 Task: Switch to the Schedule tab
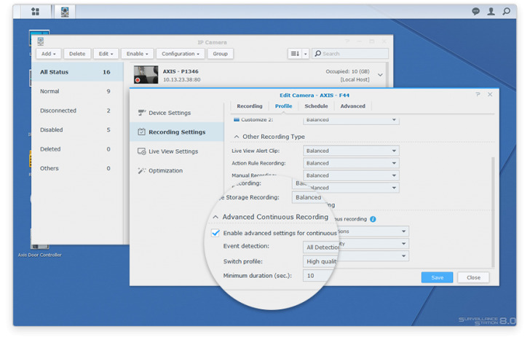[x=316, y=106]
